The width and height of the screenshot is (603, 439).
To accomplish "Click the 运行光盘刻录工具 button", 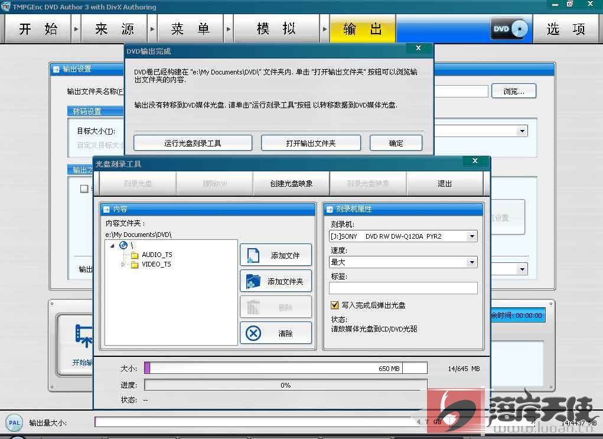I will click(193, 143).
